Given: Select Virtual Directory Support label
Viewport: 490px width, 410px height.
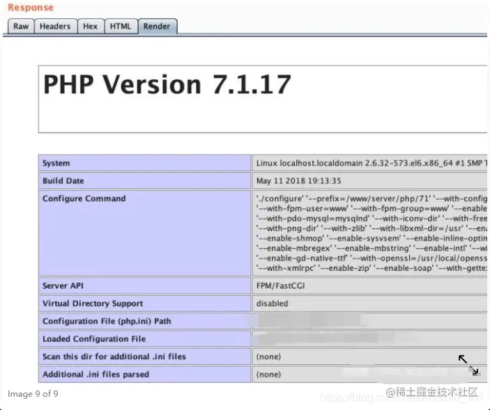Looking at the screenshot, I should [x=93, y=303].
